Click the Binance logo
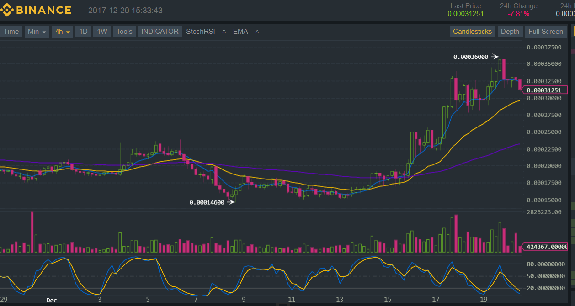Viewport: 575px width, 306px height. click(x=36, y=10)
